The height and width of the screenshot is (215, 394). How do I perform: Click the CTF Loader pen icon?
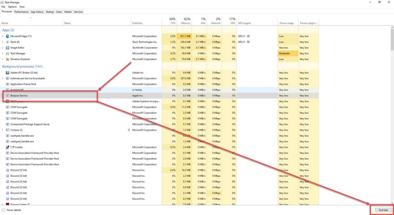8,147
